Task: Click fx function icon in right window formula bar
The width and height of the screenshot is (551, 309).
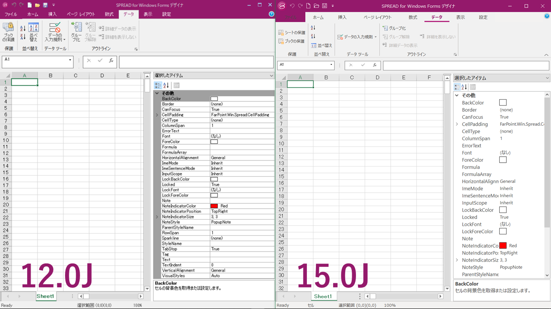Action: [375, 65]
